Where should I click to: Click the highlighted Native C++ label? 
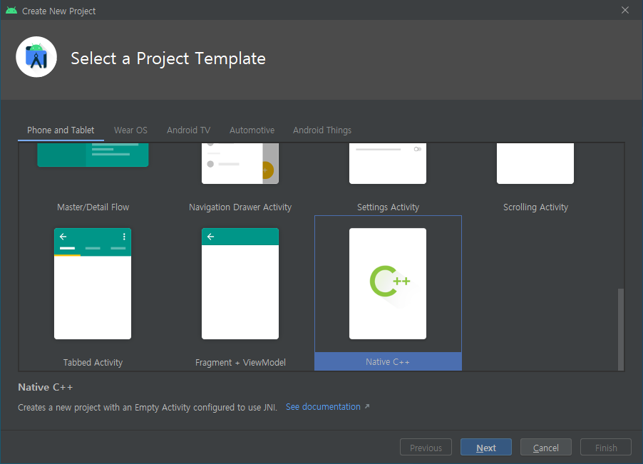(388, 361)
